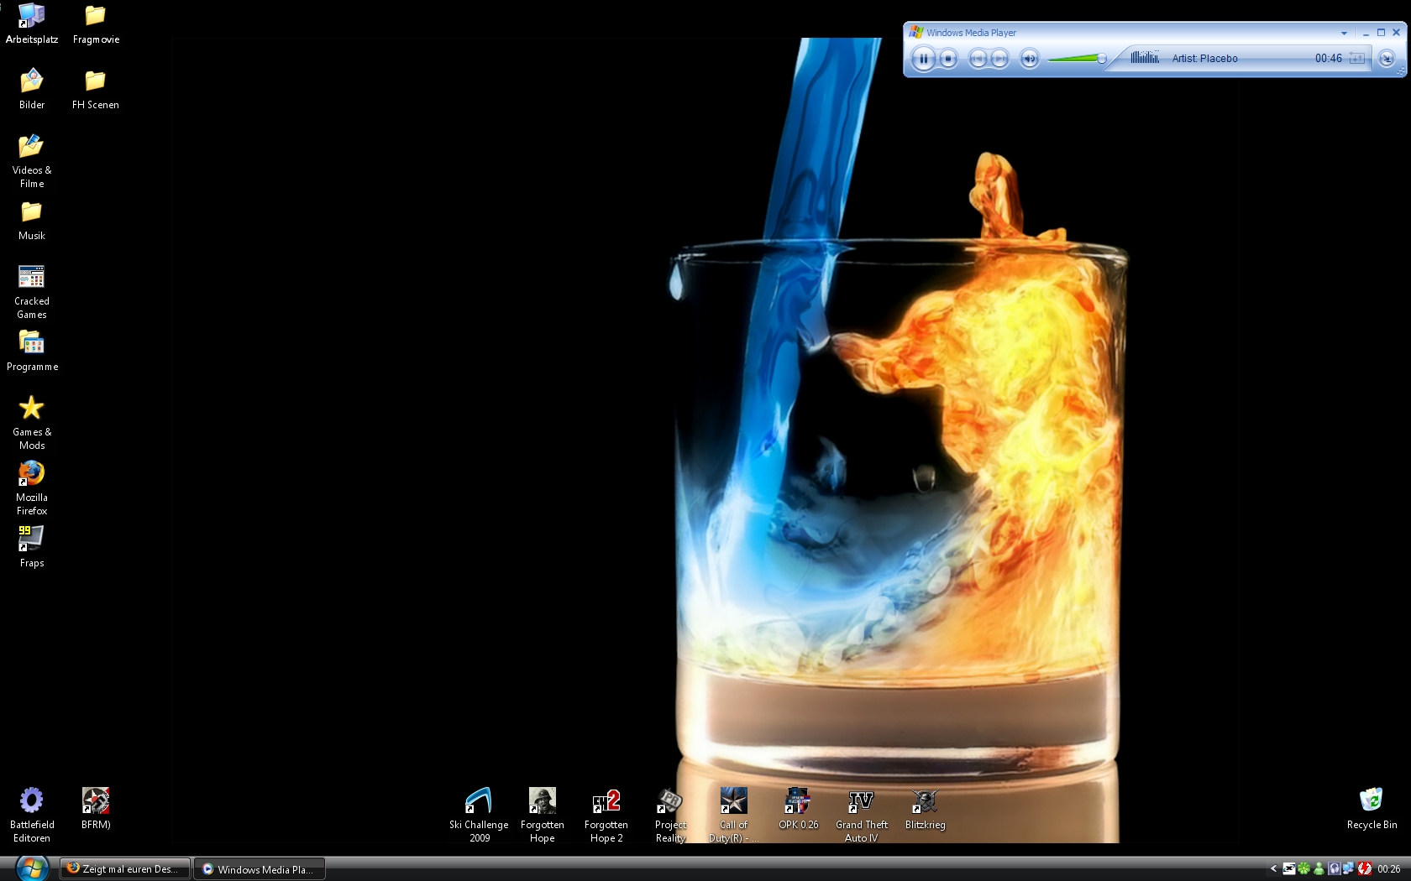The image size is (1411, 881).
Task: Stop the current track in Media Player
Action: (948, 59)
